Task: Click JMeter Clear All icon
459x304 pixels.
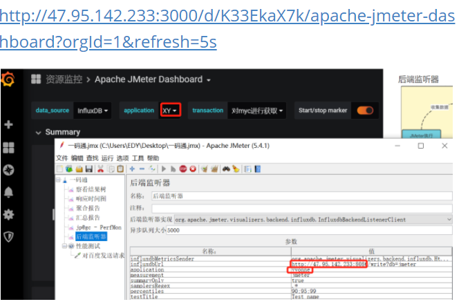Action: (214, 169)
